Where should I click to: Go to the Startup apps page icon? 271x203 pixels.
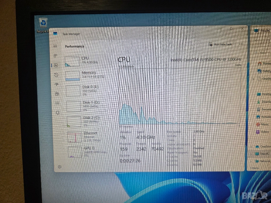(57, 84)
